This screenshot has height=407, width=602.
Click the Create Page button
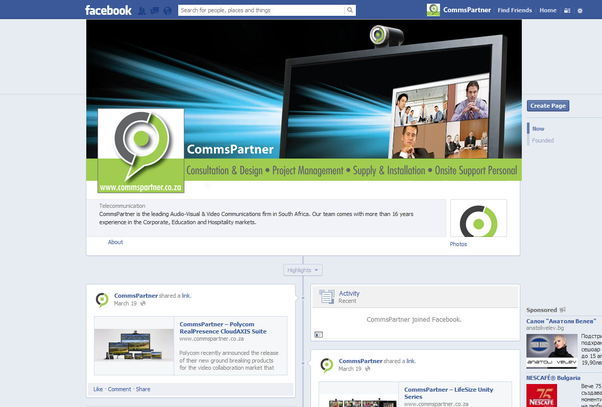[x=548, y=106]
